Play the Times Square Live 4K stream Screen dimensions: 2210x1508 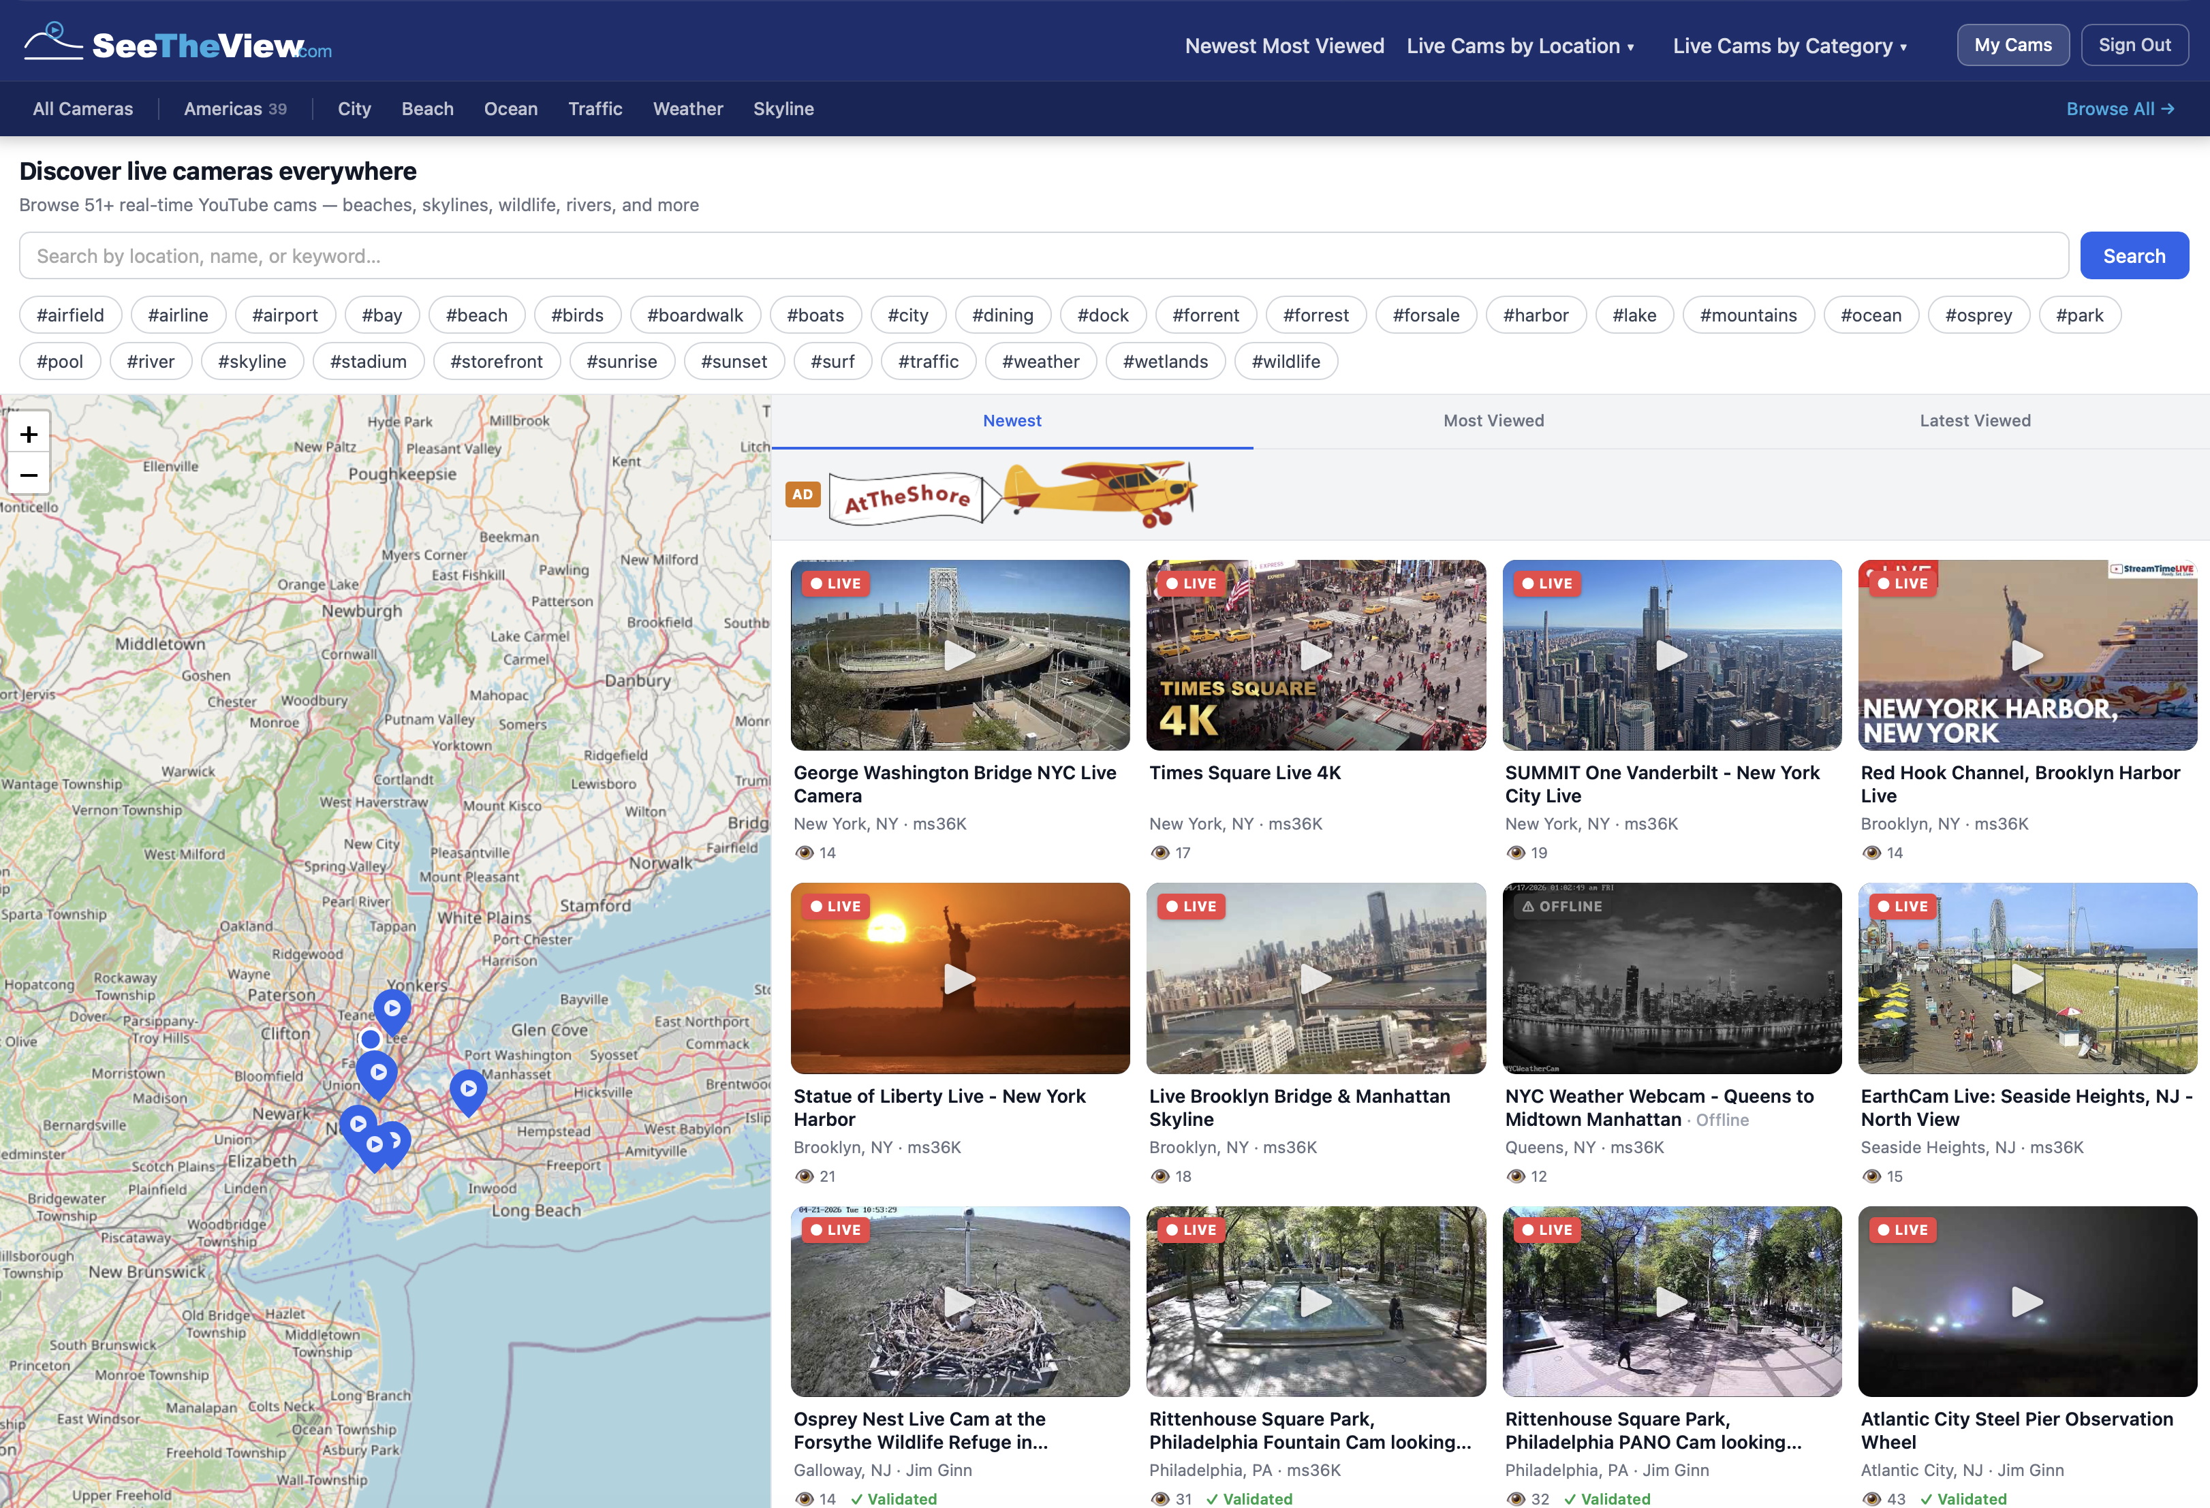pos(1315,655)
